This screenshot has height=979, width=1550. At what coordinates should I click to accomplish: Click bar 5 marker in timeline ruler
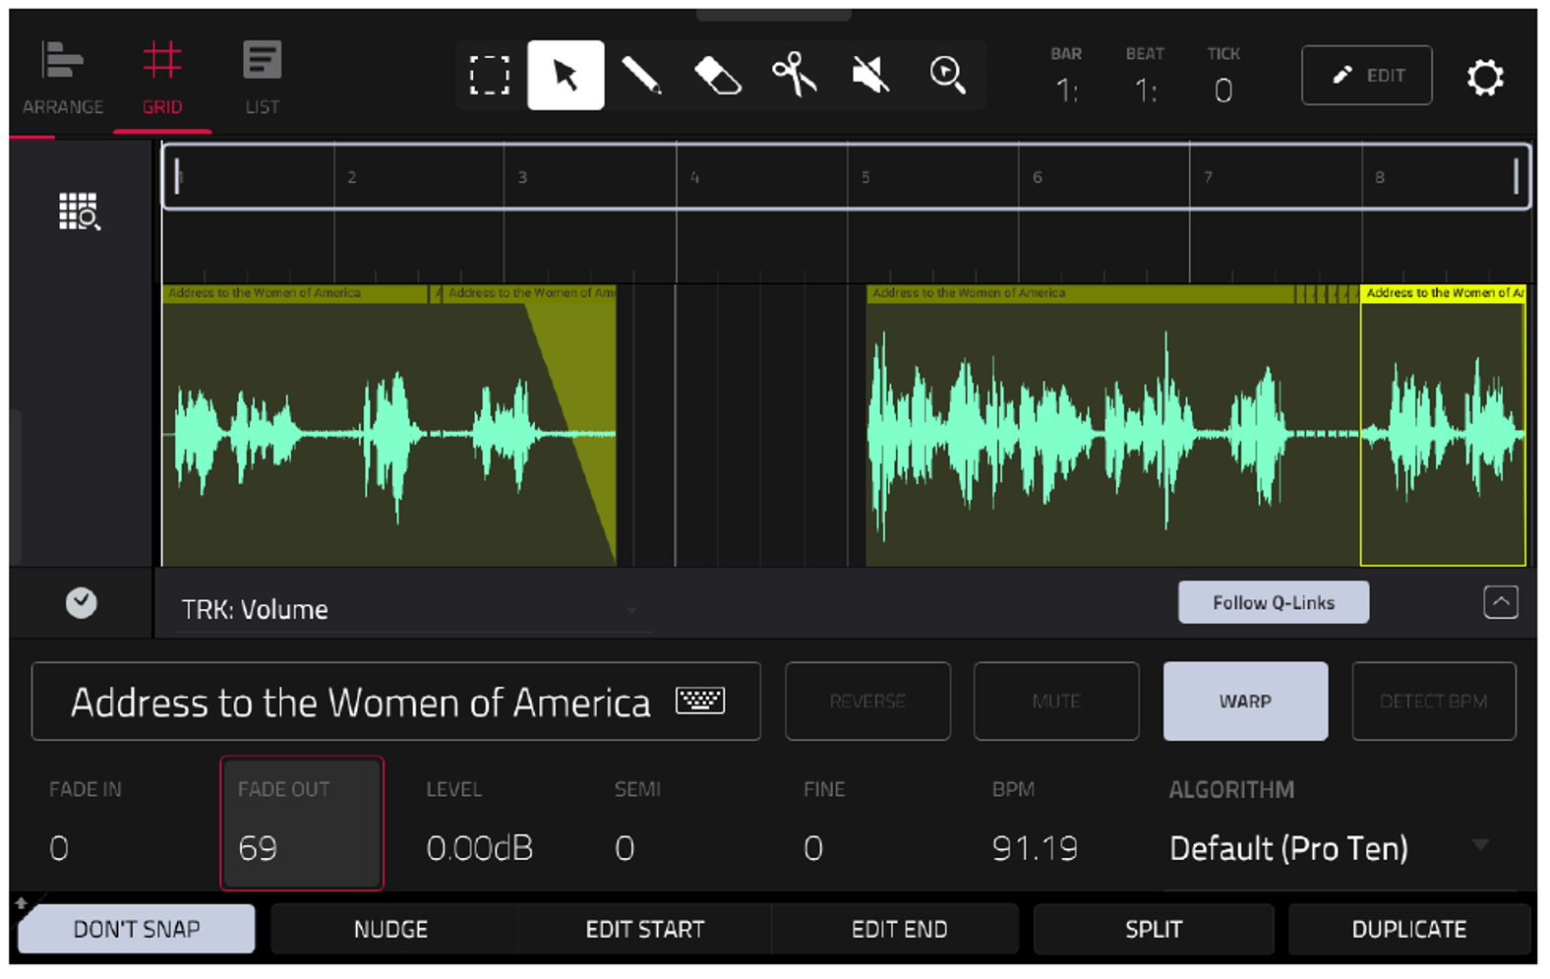[x=865, y=177]
